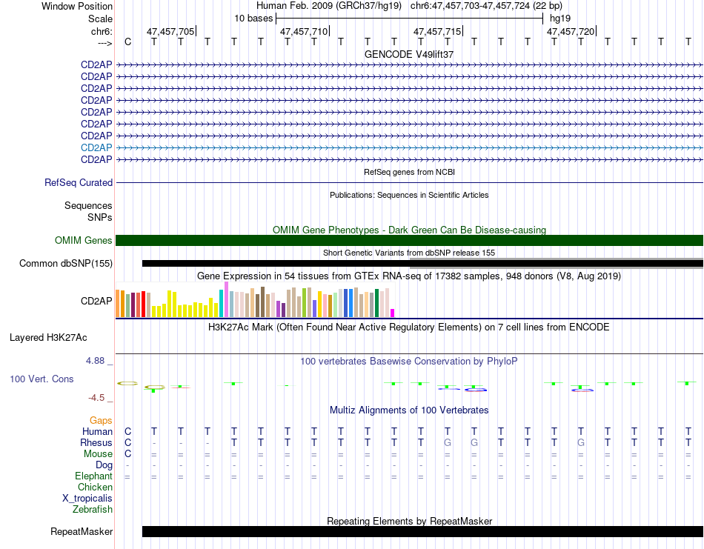Click the magenta last bar in GTEx chart
Viewport: 704px width, 549px height.
coord(393,313)
